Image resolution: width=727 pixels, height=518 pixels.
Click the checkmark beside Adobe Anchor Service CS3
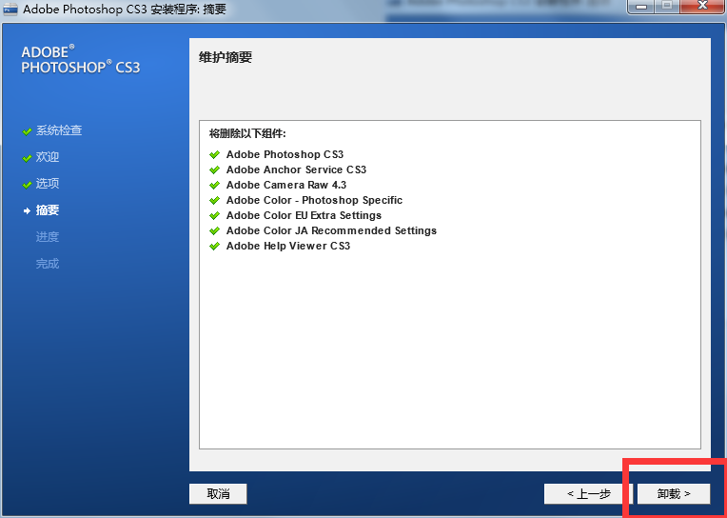coord(214,169)
